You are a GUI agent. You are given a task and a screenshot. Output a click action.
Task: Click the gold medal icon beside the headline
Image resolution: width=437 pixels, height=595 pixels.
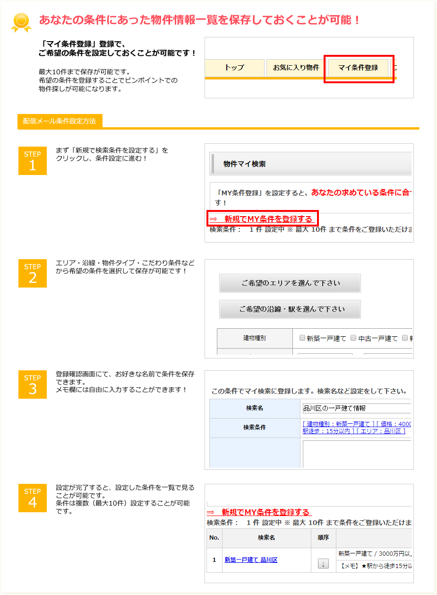21,22
